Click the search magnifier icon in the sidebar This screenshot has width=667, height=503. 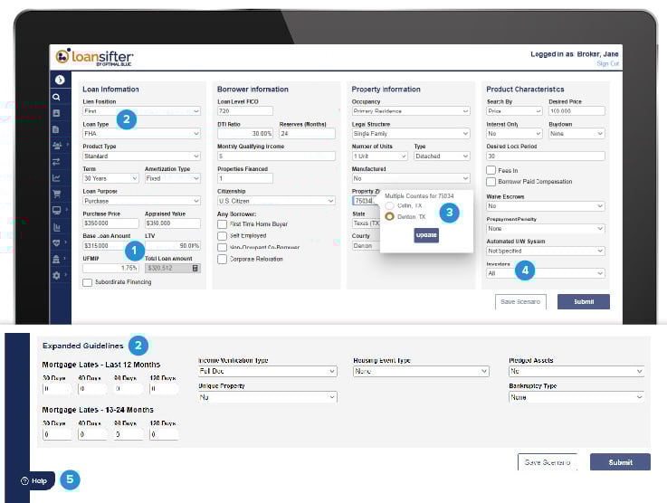(x=57, y=96)
